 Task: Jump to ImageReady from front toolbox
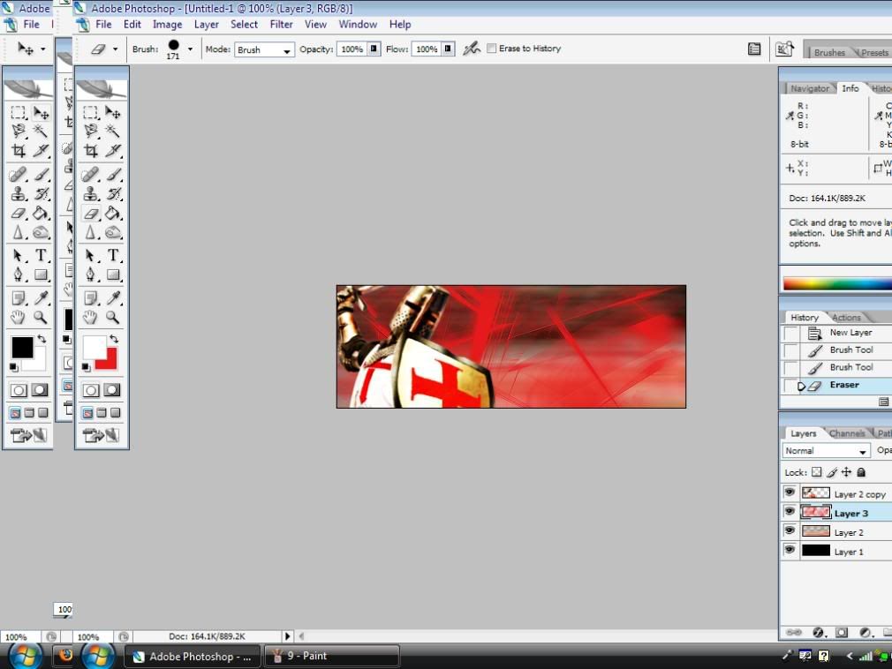click(x=102, y=435)
